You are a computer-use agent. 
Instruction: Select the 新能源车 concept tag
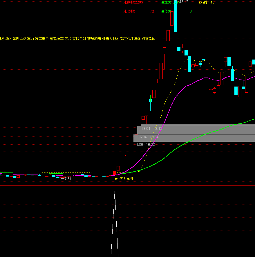point(57,39)
